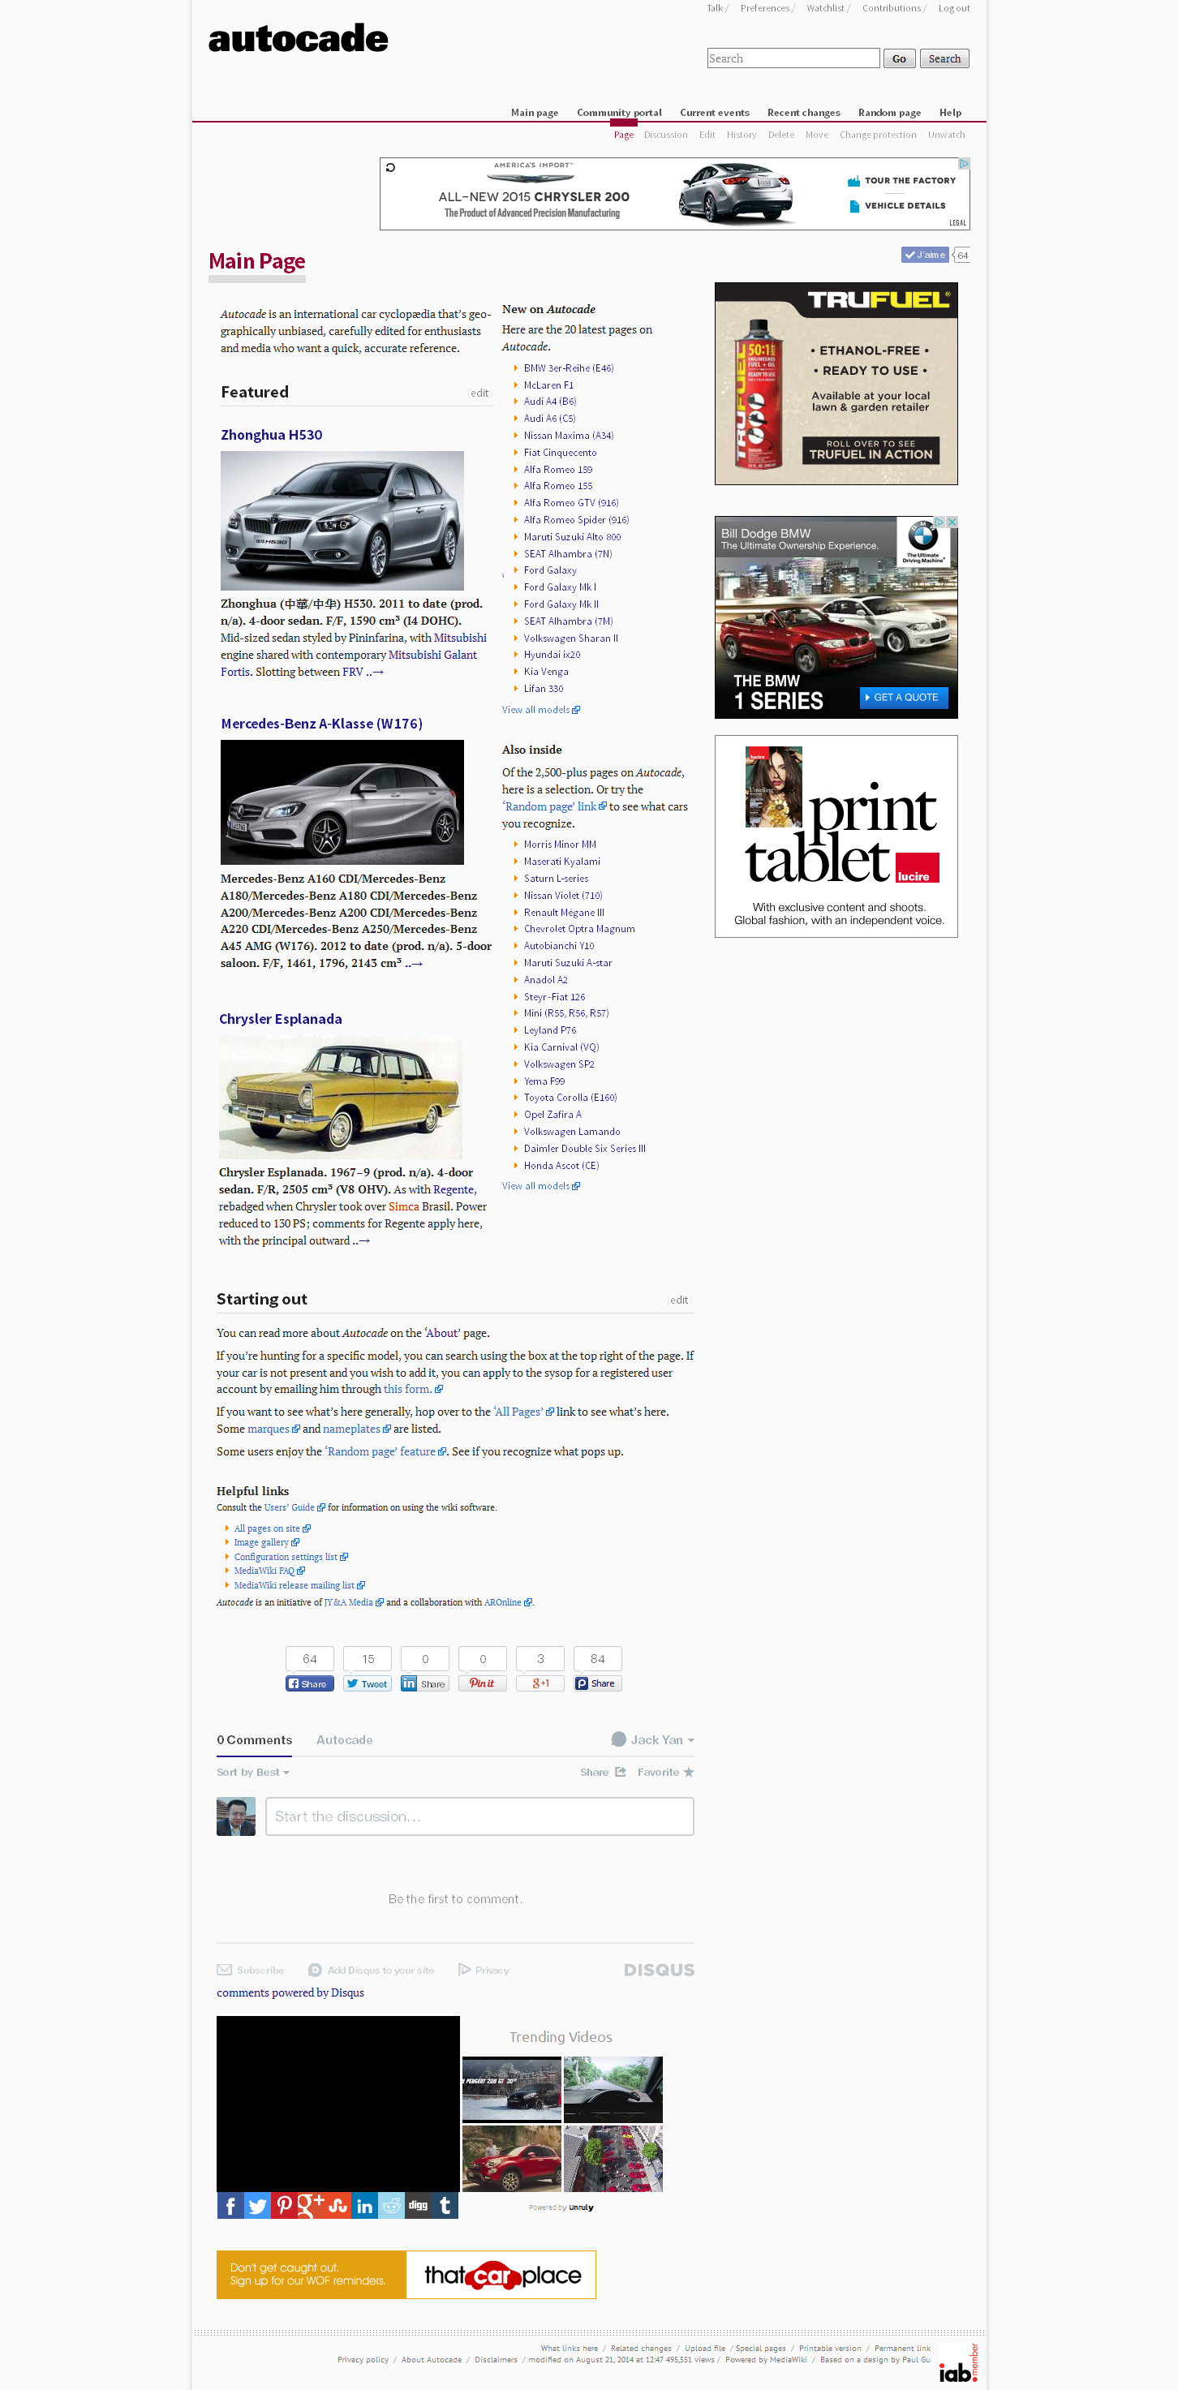This screenshot has width=1178, height=2390.
Task: Close the Bill Dodge BMW ad
Action: 952,522
